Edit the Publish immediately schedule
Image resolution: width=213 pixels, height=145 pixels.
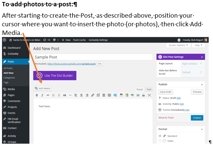pyautogui.click(x=187, y=110)
